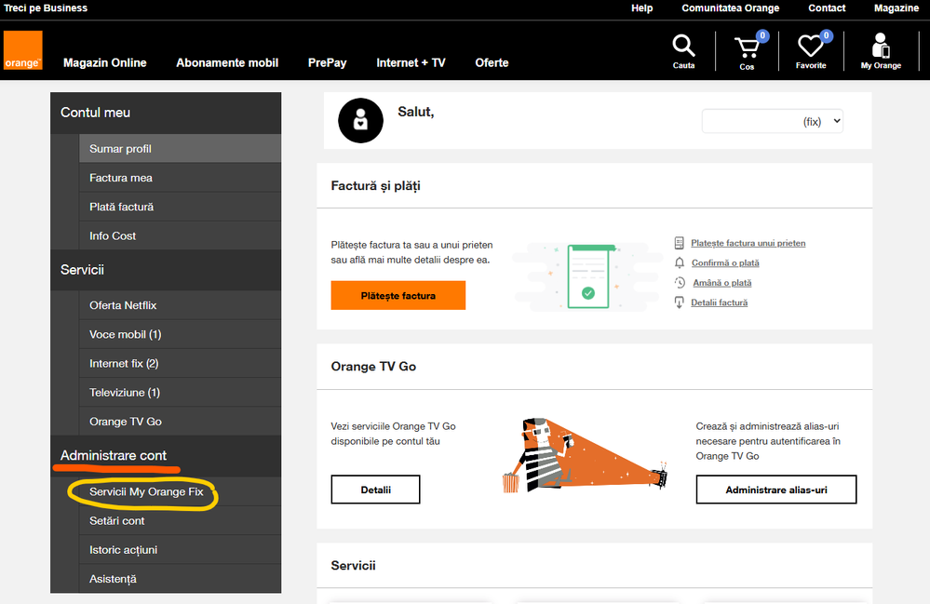Open Abonamente mobil menu

click(x=227, y=63)
